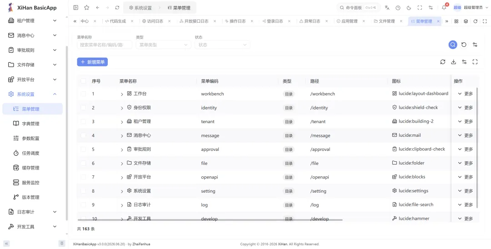The width and height of the screenshot is (491, 249).
Task: Refresh the table with the toolbar icon
Action: click(x=443, y=62)
